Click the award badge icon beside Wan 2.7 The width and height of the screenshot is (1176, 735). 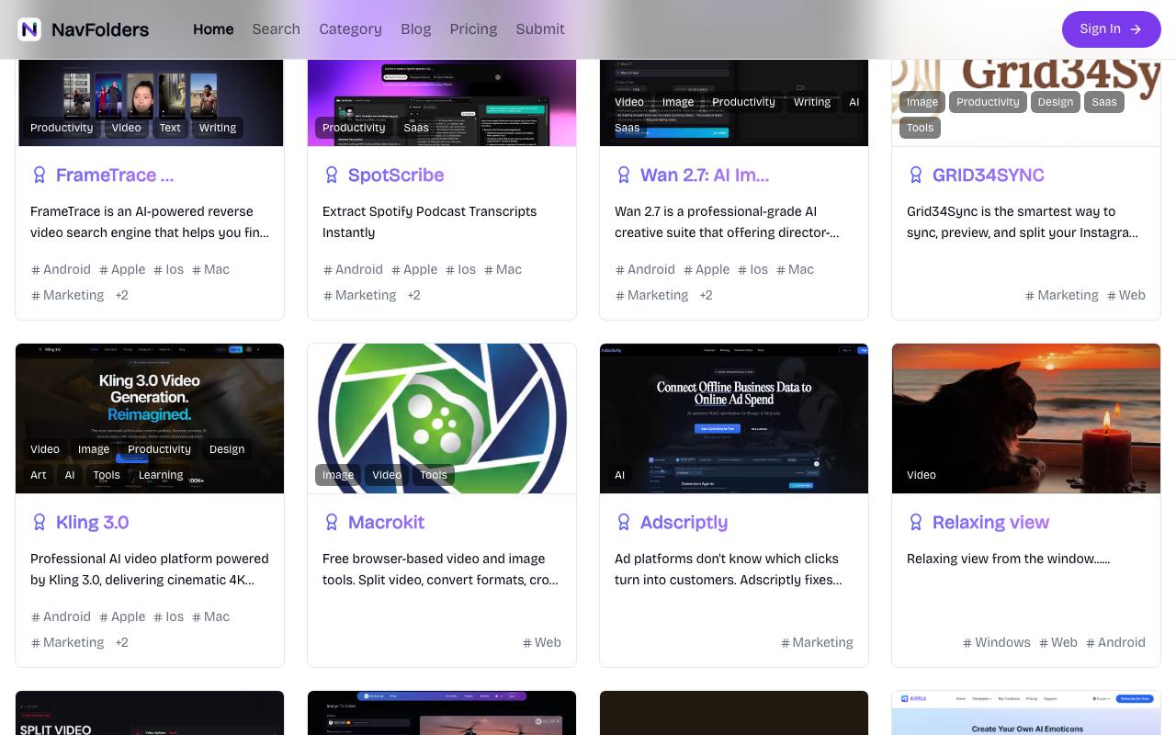(x=624, y=175)
